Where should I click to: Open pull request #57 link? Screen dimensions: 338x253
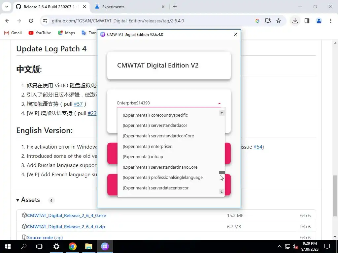(78, 104)
